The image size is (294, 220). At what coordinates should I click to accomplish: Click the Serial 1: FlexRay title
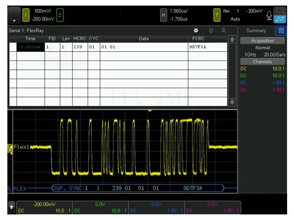pyautogui.click(x=26, y=31)
